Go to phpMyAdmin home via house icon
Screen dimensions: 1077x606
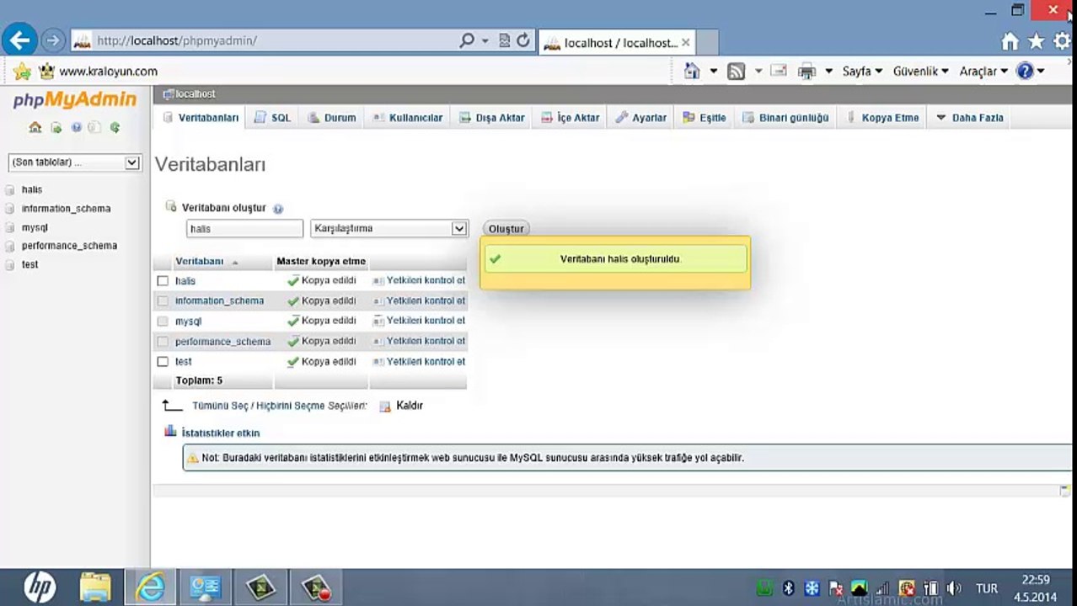tap(35, 128)
